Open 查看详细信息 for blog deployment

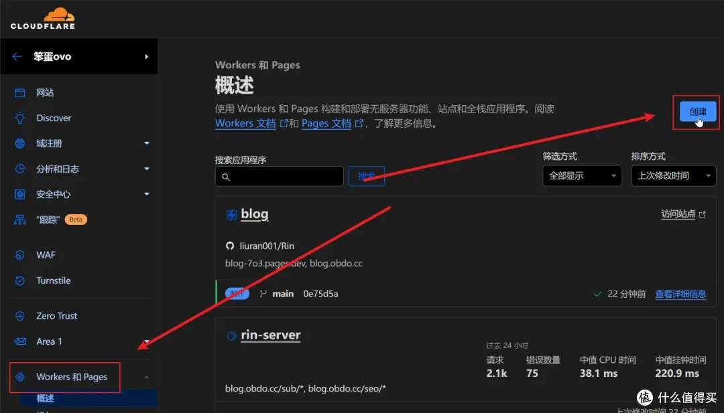[680, 294]
